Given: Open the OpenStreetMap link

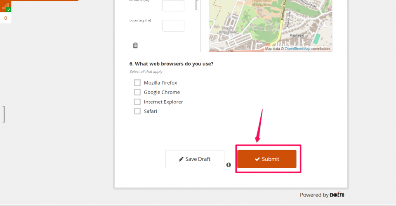Looking at the screenshot, I should coord(297,49).
